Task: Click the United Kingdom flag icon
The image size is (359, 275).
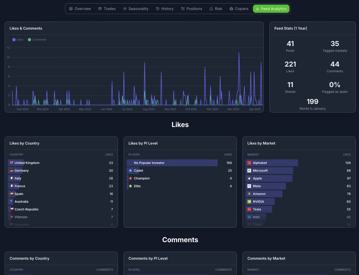Action: (12, 163)
